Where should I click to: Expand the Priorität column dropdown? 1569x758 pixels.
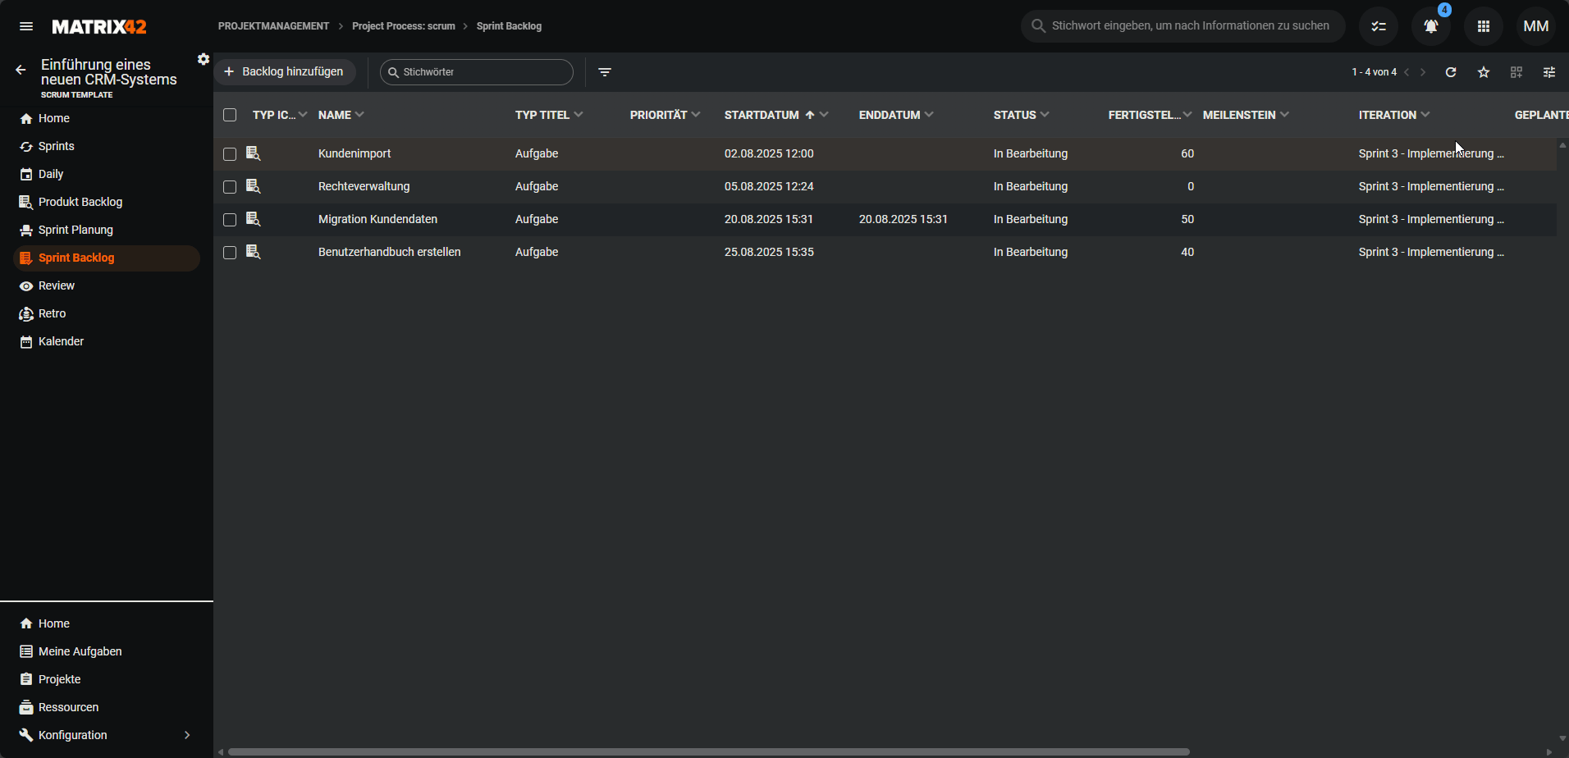(696, 115)
